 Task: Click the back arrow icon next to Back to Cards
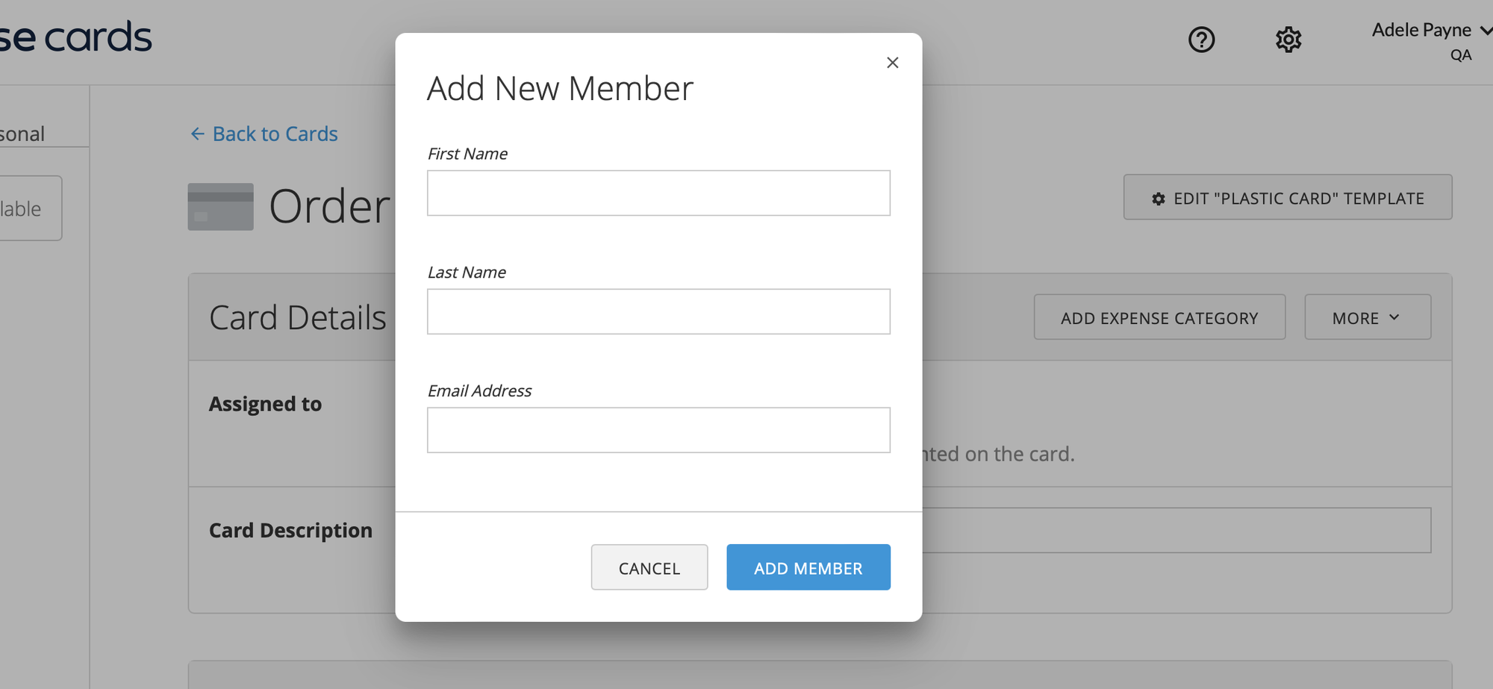[196, 134]
